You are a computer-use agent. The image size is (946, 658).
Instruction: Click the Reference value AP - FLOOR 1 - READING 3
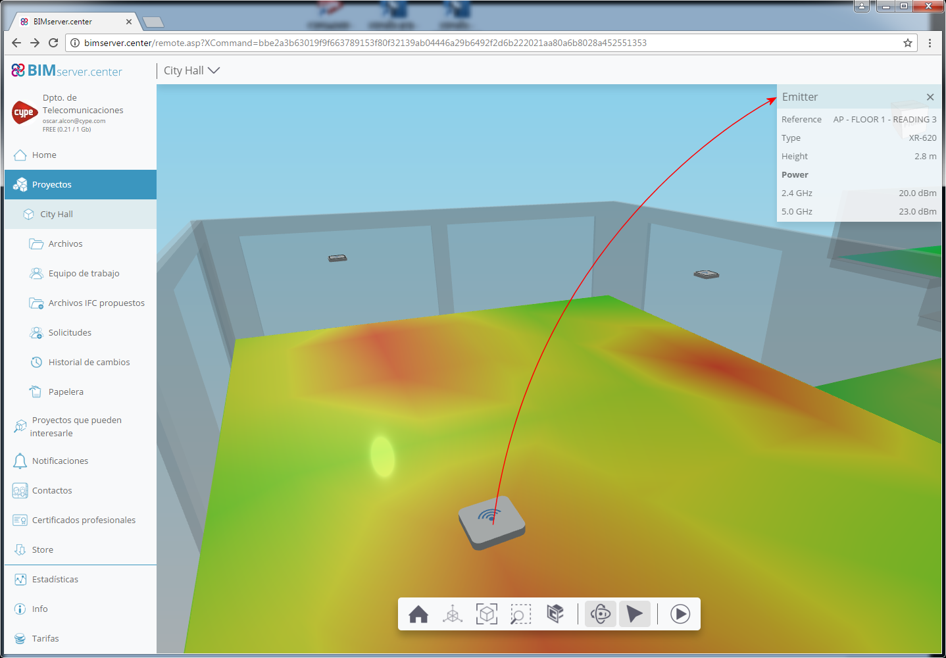[x=885, y=120]
